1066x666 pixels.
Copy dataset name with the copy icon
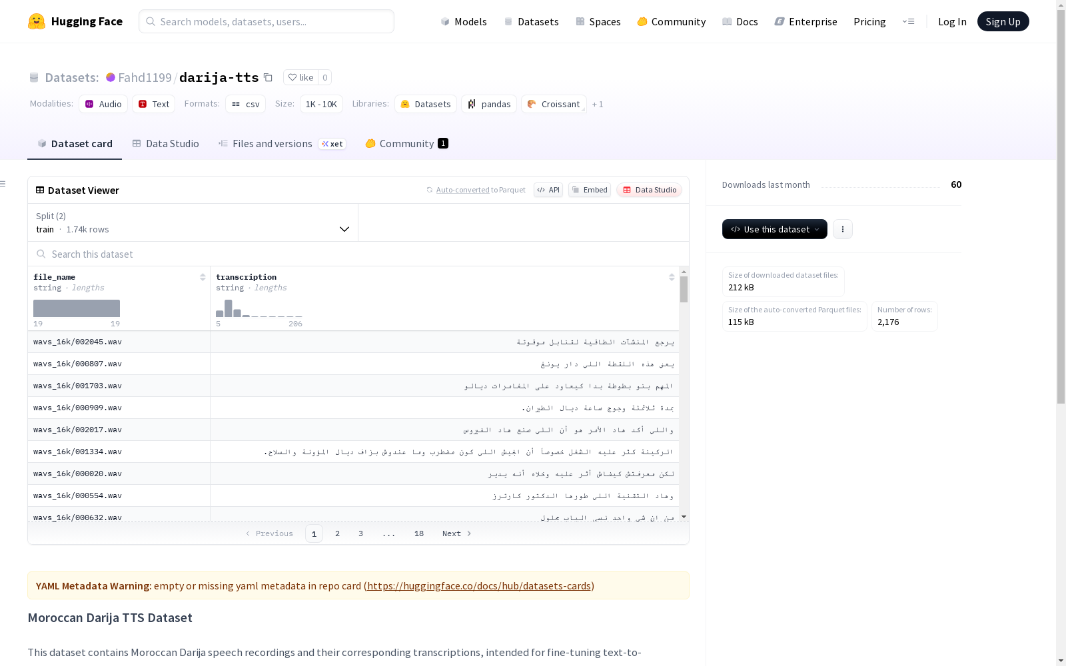pos(268,77)
